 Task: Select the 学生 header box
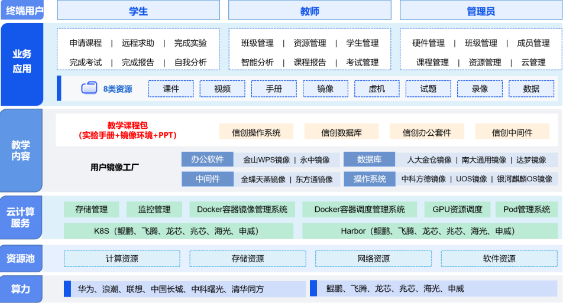tap(138, 11)
